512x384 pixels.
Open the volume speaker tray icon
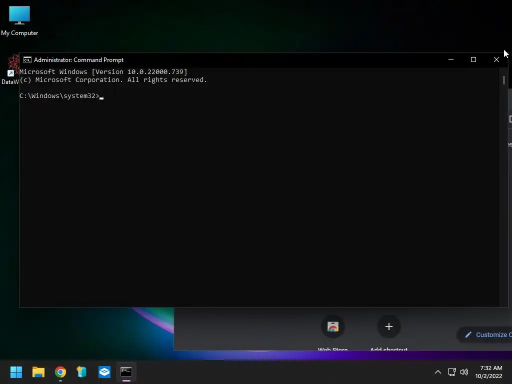pos(463,372)
